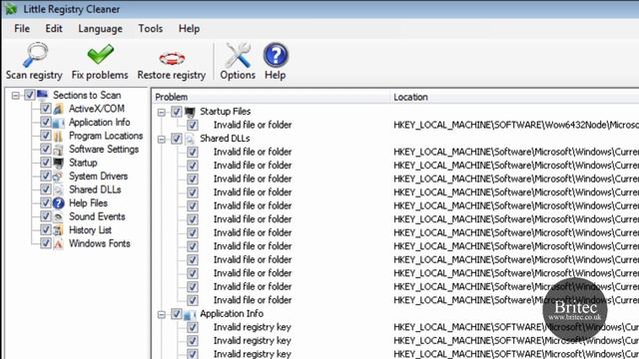
Task: Collapse the Shared DLLs results group
Action: point(162,139)
